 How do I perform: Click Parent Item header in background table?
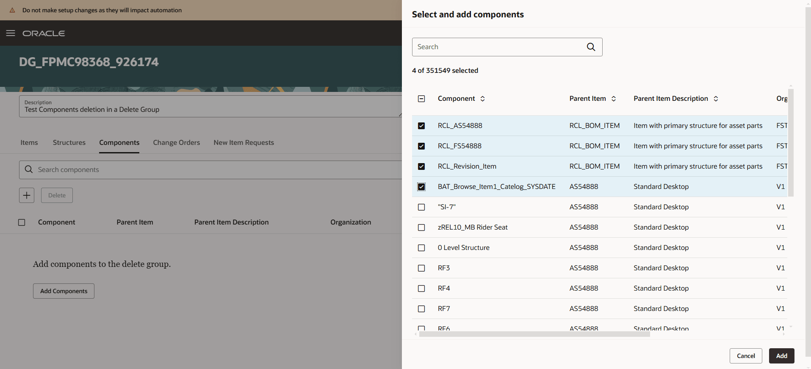coord(135,222)
